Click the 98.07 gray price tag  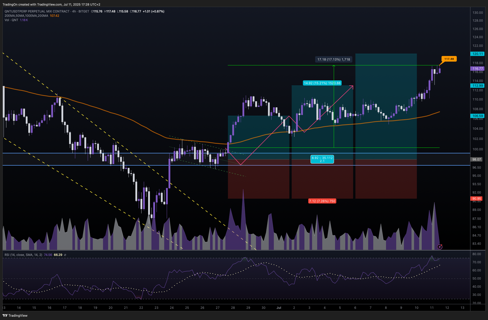tap(476, 159)
